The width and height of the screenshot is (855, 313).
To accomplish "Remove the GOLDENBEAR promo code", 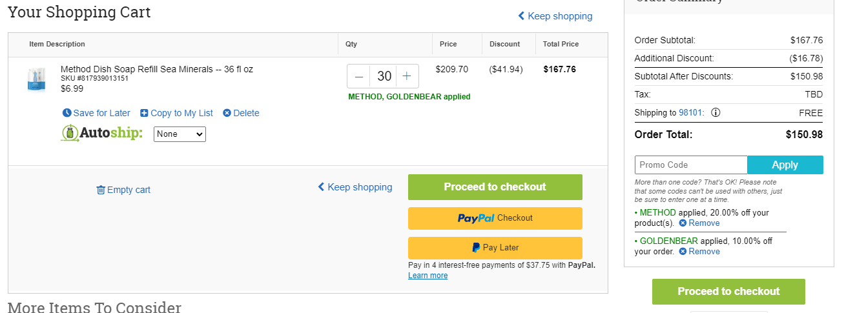I will (x=699, y=251).
